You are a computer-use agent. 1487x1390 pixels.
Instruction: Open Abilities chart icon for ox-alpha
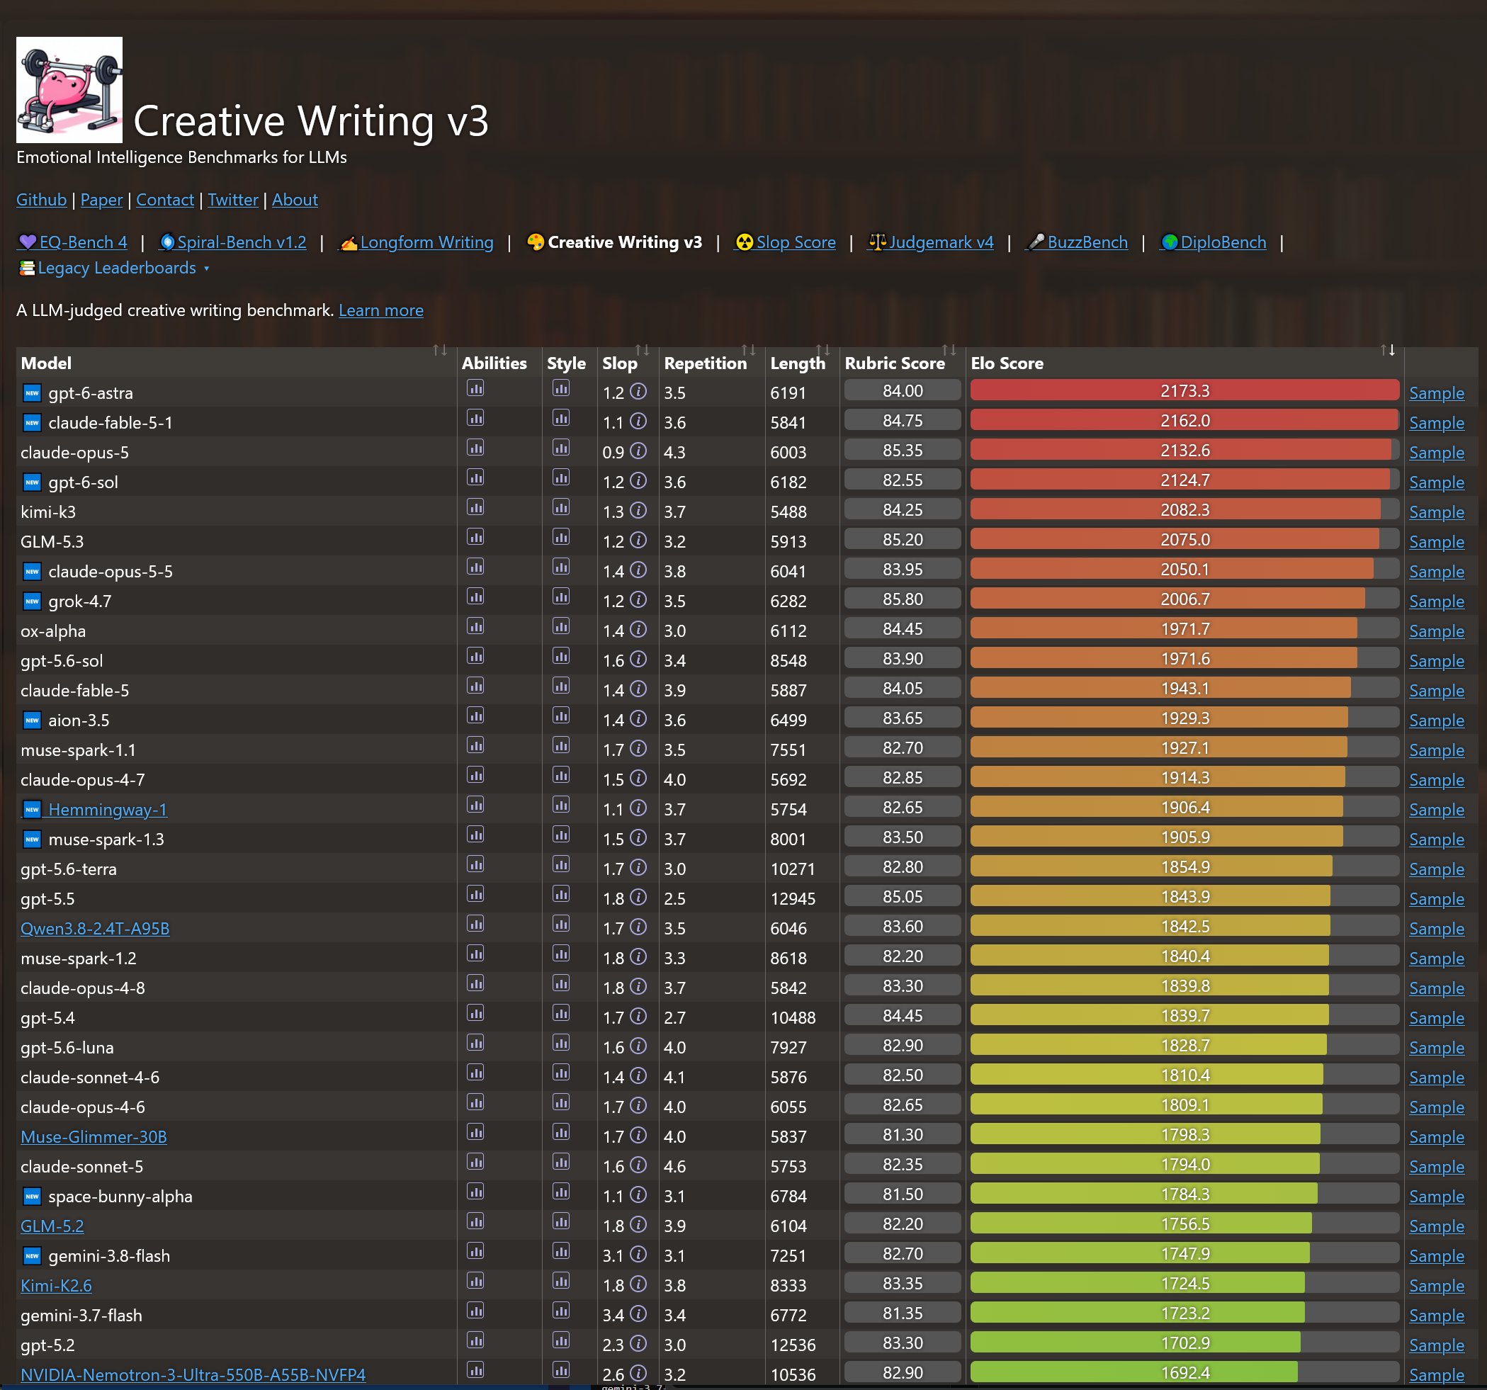[x=476, y=626]
